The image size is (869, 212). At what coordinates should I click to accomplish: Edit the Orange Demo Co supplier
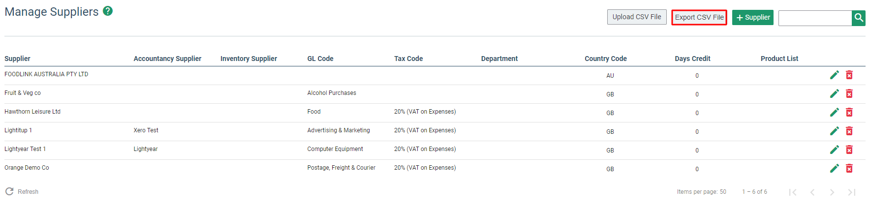[835, 168]
